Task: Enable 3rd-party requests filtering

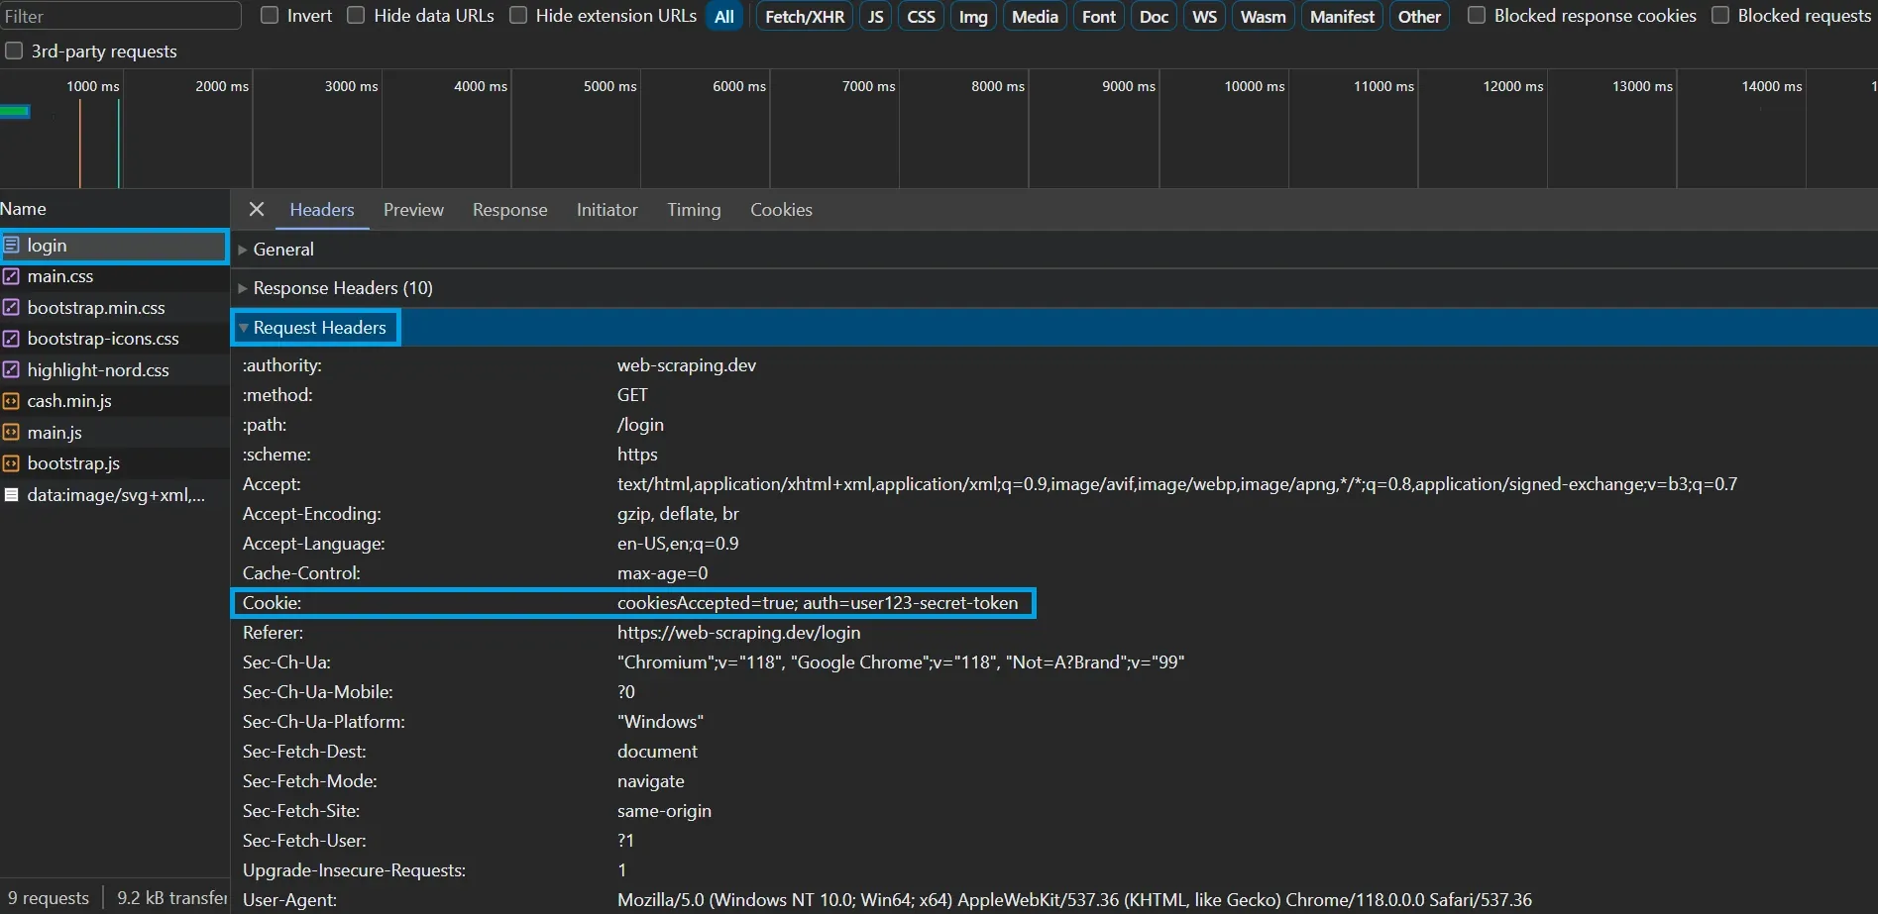Action: 14,51
